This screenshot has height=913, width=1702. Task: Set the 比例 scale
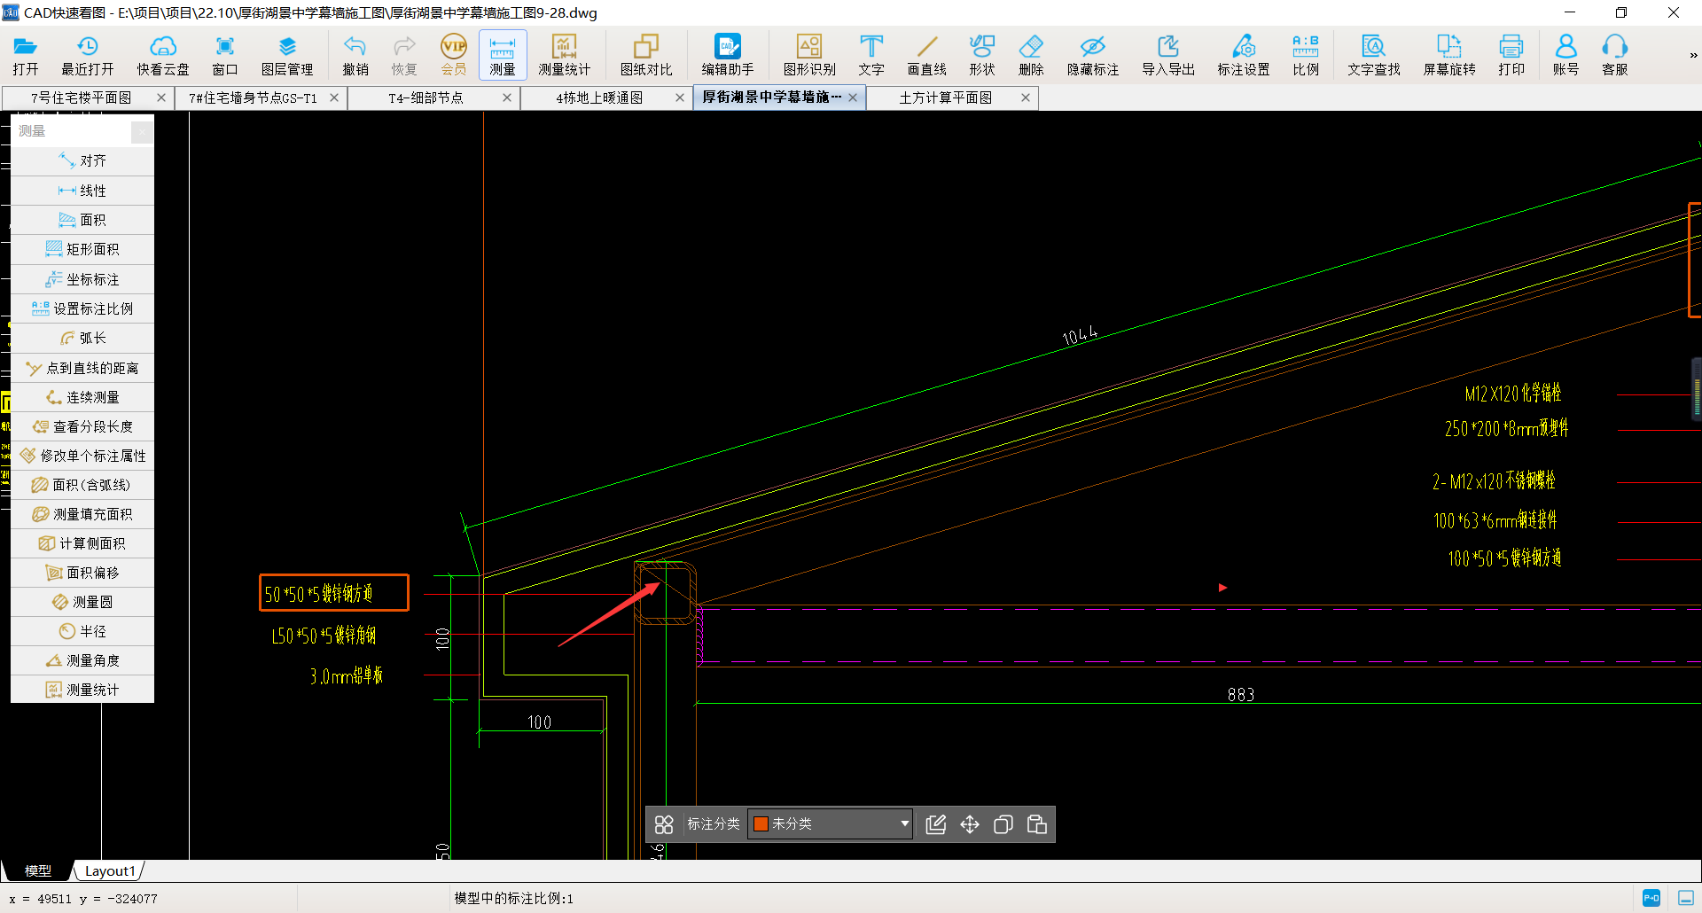[1305, 55]
